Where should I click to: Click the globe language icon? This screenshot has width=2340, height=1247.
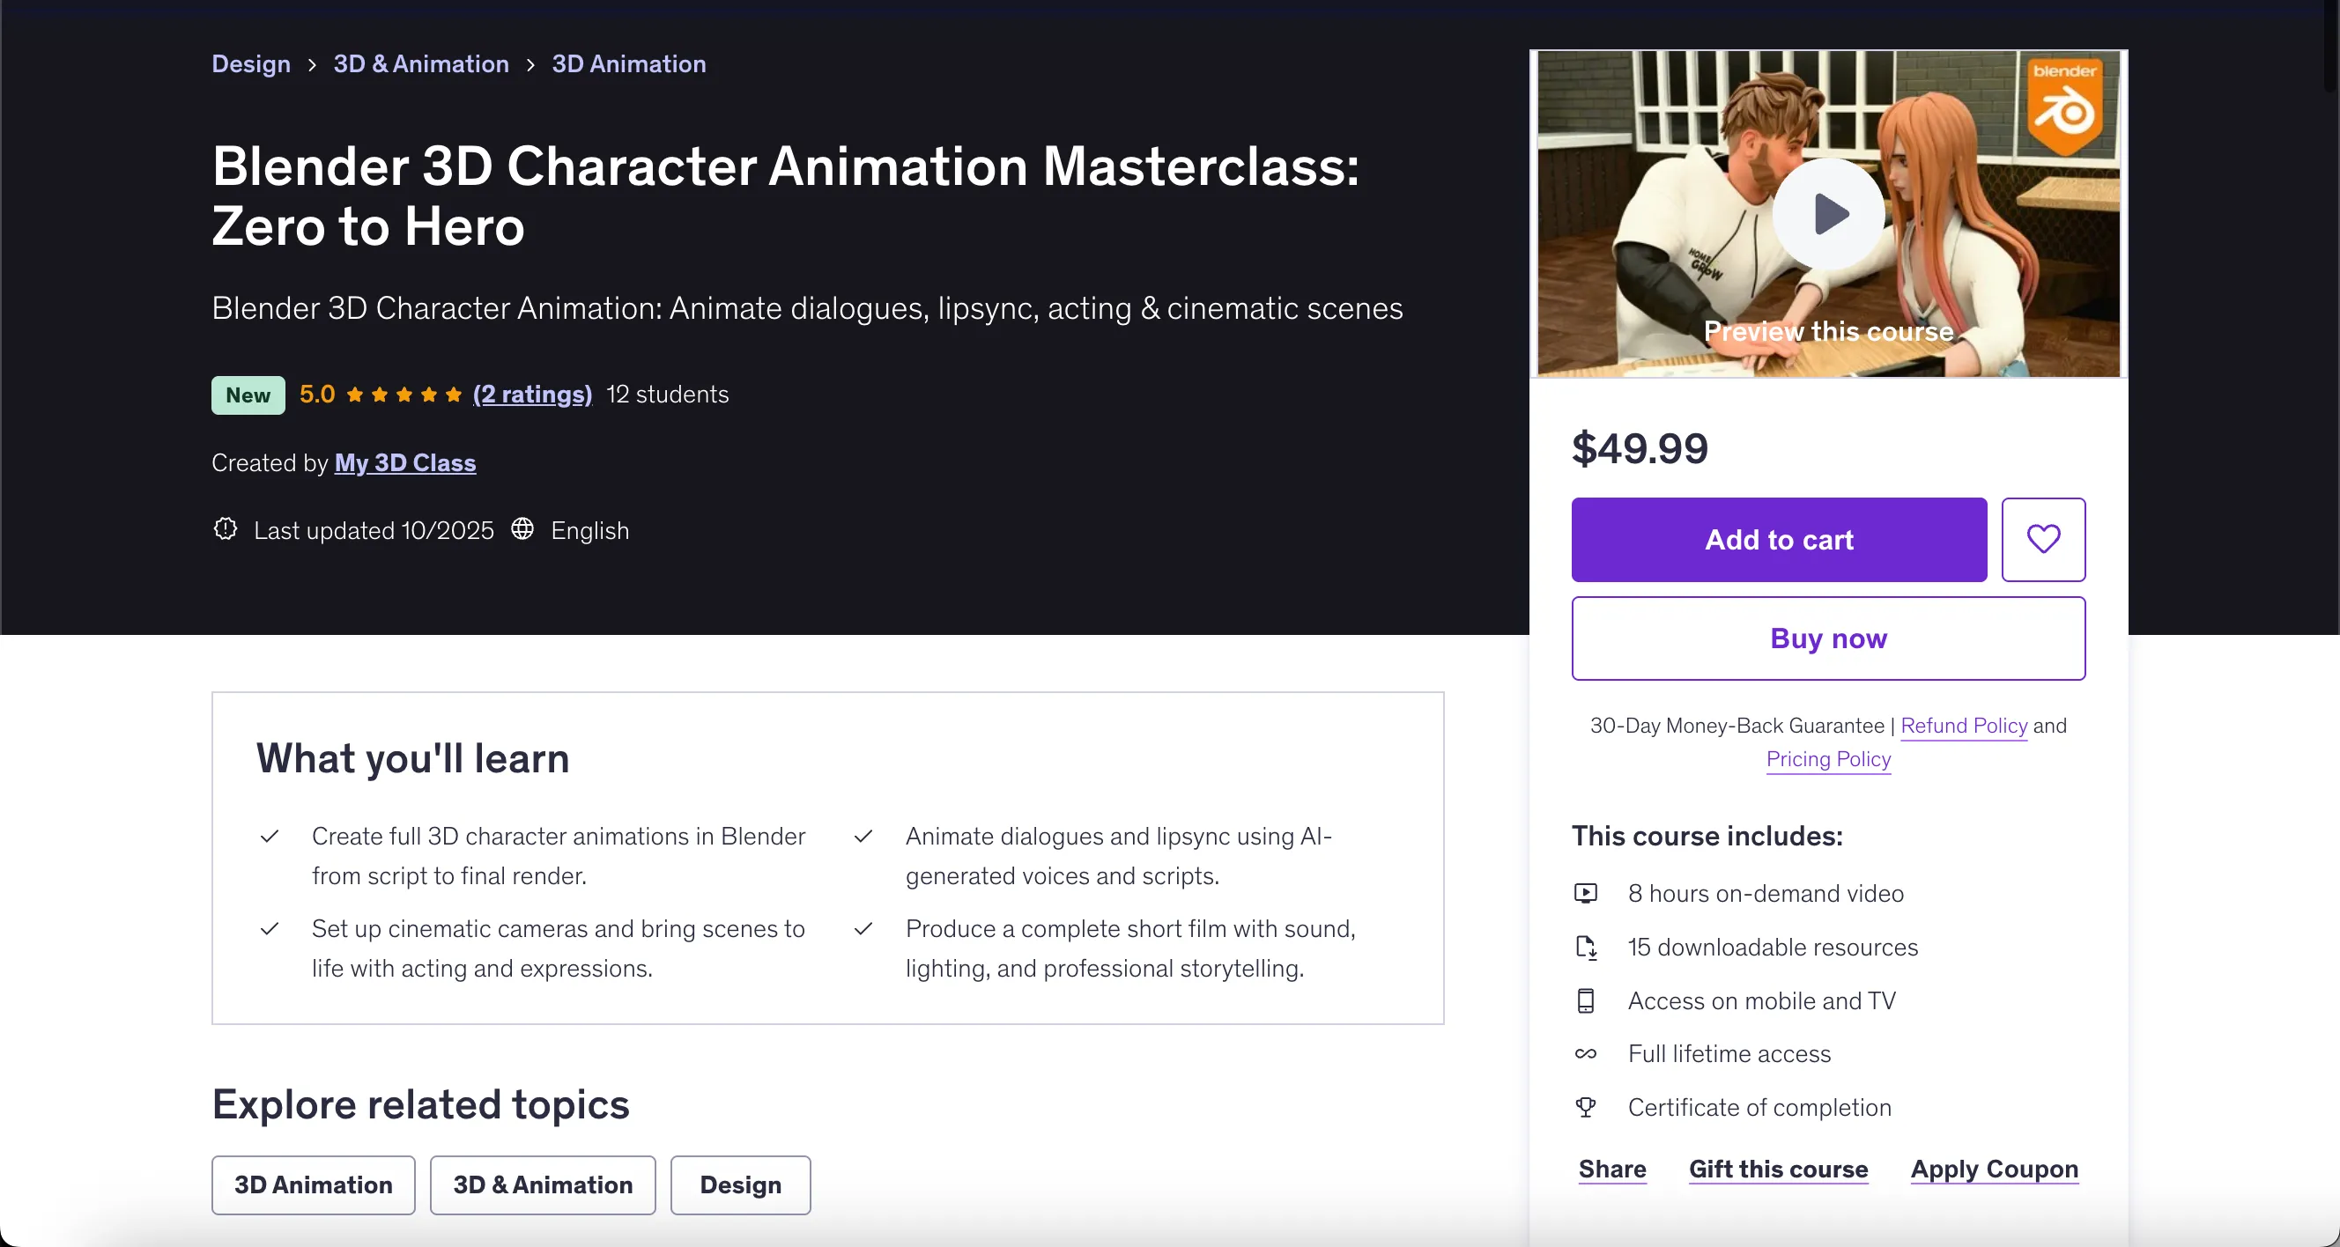pyautogui.click(x=522, y=529)
